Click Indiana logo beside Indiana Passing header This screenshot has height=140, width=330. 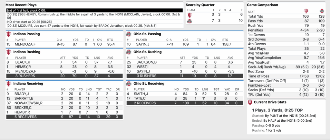(8, 34)
